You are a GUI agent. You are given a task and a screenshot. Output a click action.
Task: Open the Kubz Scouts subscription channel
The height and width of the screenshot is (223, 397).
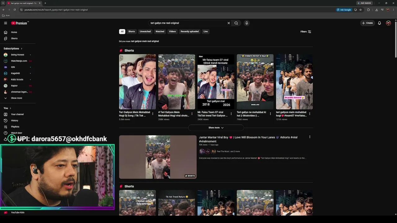click(18, 80)
